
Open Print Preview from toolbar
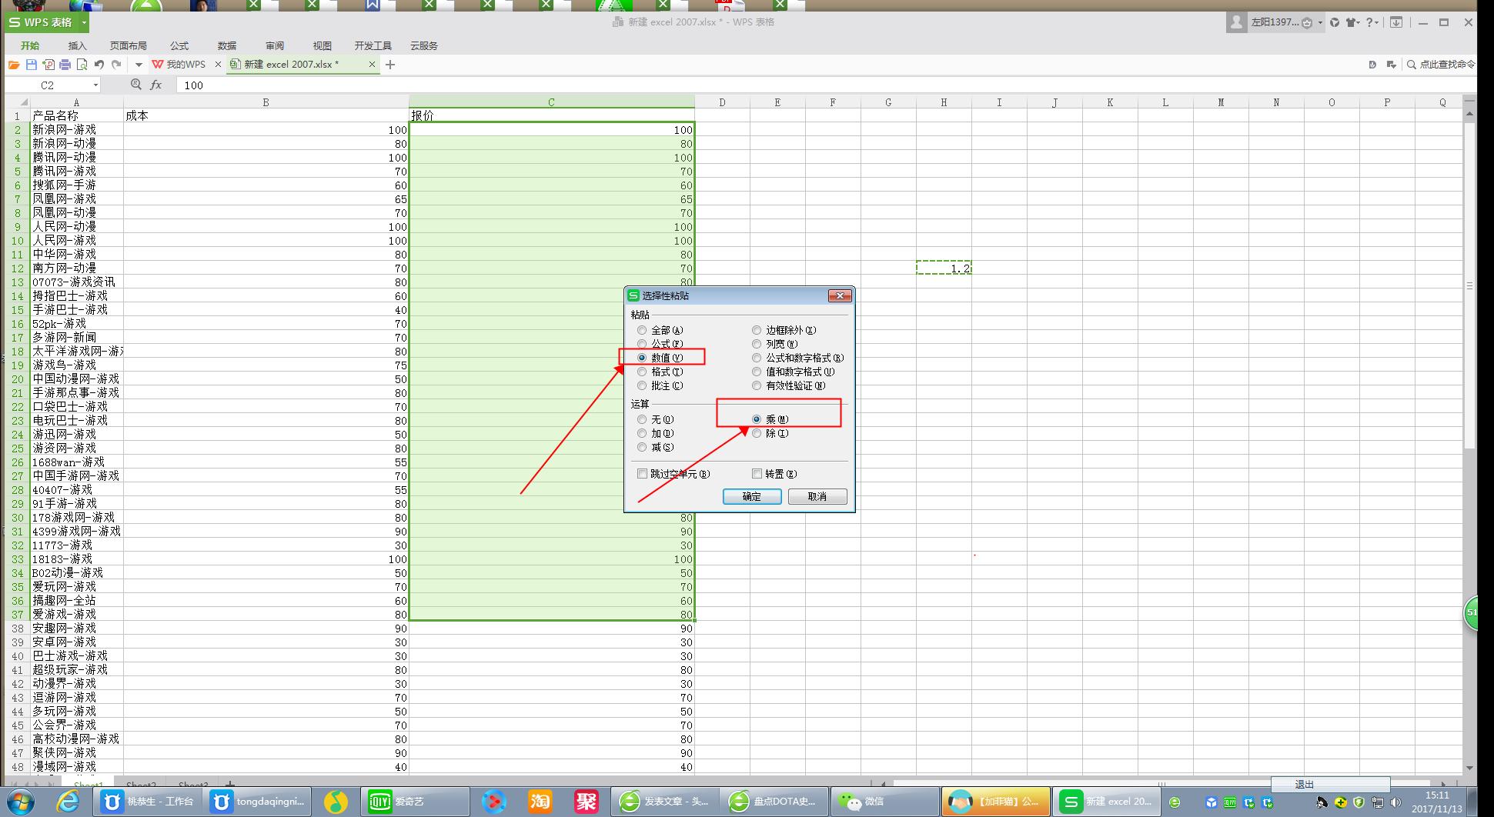(82, 65)
